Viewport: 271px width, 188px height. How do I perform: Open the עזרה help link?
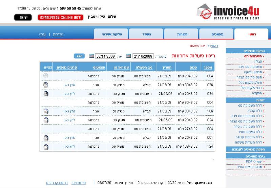[43, 34]
